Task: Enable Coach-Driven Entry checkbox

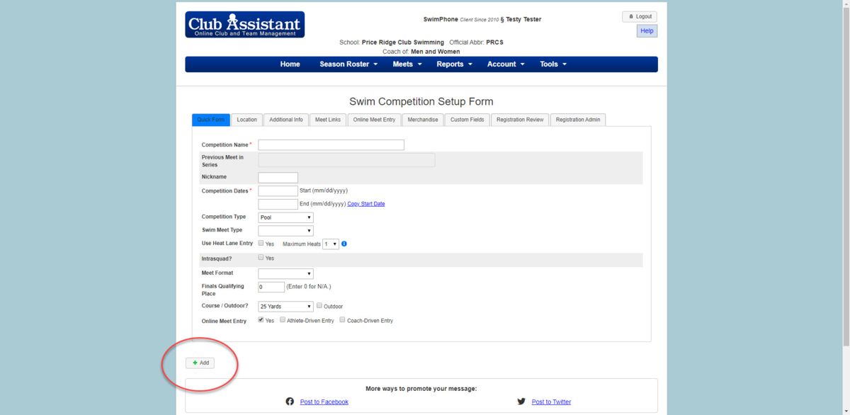Action: 343,320
